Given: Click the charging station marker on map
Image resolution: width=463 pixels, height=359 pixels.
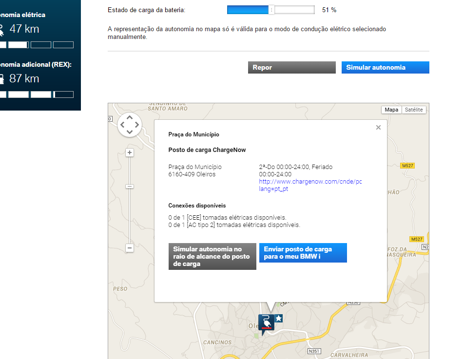Looking at the screenshot, I should 266,323.
